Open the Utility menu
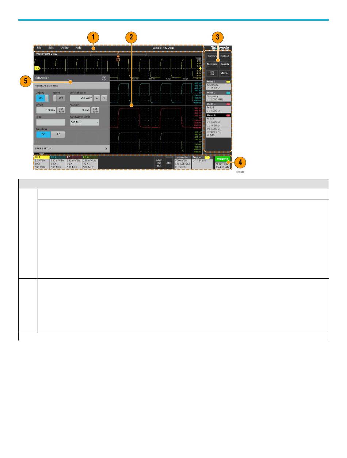Viewport: 347px width, 458px height. 64,48
